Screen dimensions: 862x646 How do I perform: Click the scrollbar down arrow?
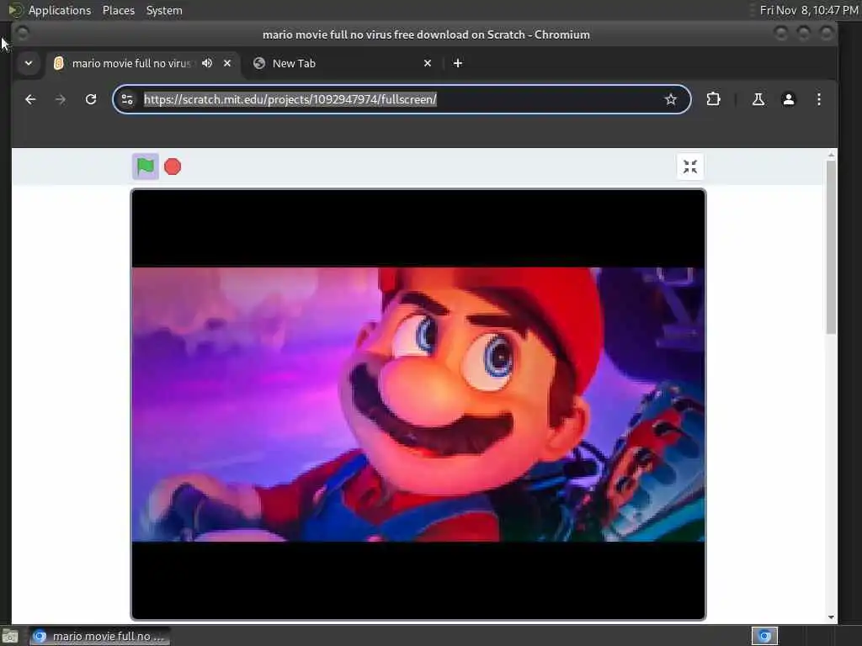pos(831,617)
